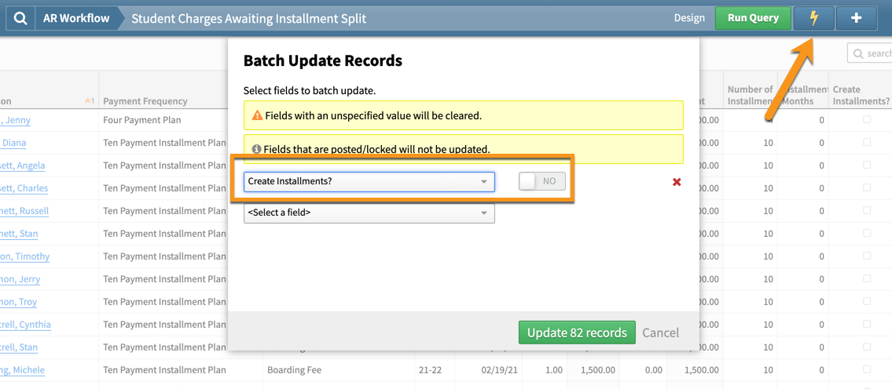Check Create Installments? box in Jenny row
892x389 pixels.
click(867, 119)
